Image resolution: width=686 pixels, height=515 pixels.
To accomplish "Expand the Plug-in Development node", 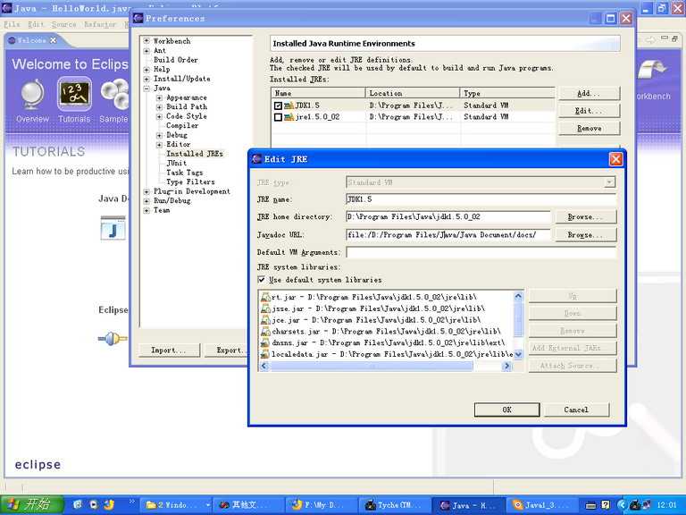I will [x=146, y=191].
